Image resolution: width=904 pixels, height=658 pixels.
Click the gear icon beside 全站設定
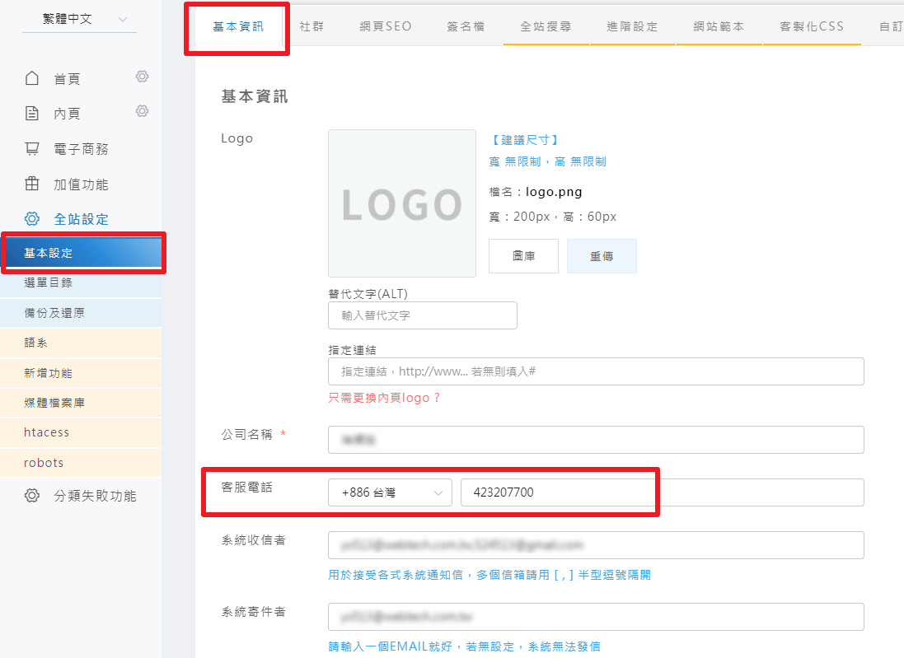coord(32,219)
